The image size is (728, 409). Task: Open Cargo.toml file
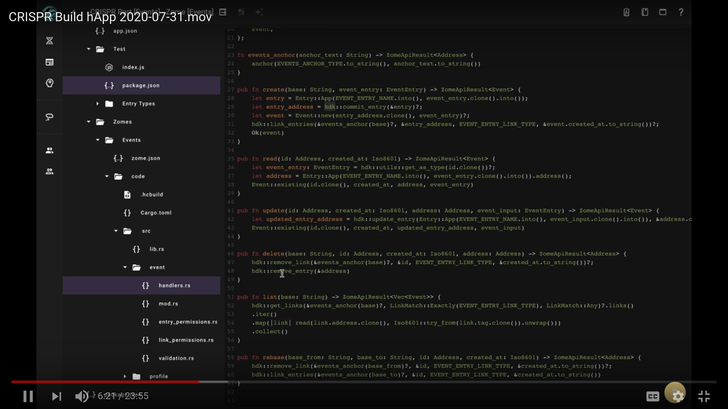(x=155, y=213)
